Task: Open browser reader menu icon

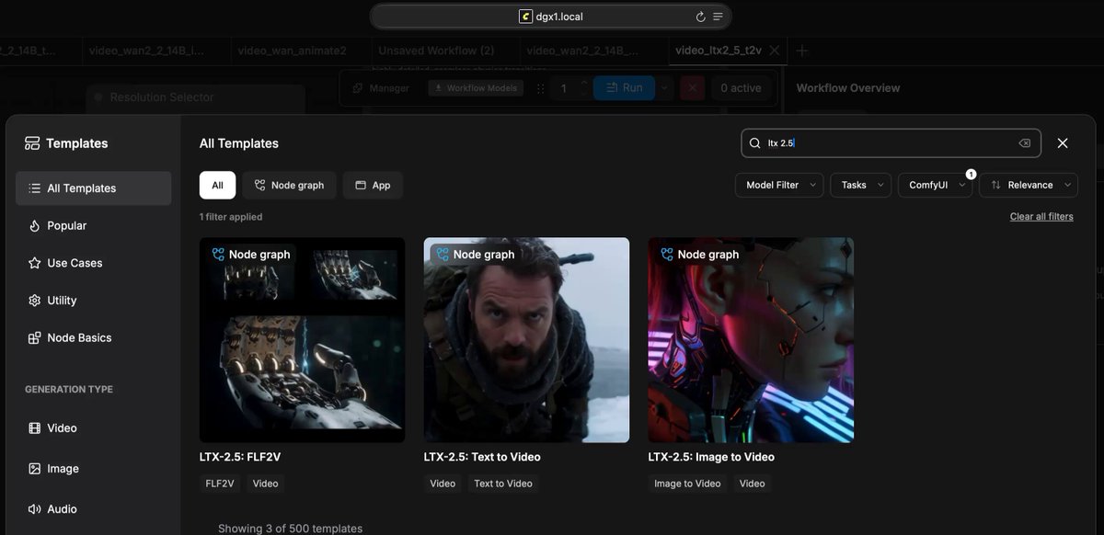Action: 718,17
